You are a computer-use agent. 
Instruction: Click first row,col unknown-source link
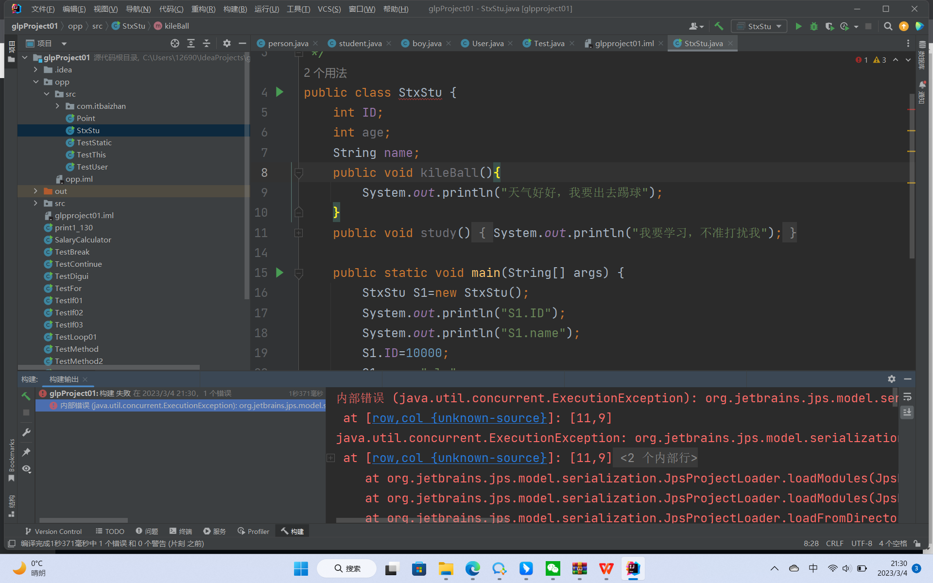coord(460,418)
